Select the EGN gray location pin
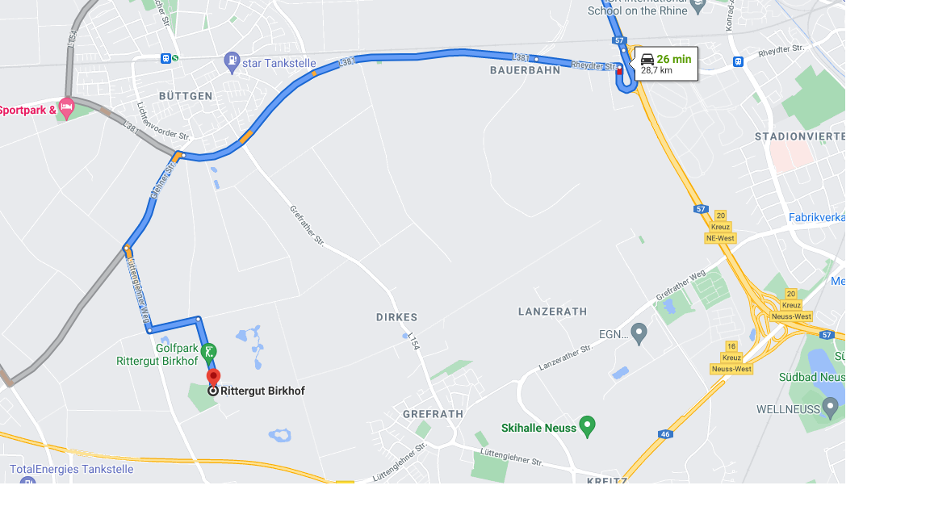 [x=639, y=333]
